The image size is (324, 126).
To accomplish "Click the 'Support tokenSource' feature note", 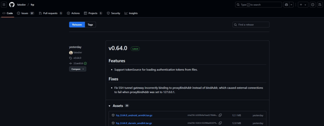I will [x=156, y=69].
